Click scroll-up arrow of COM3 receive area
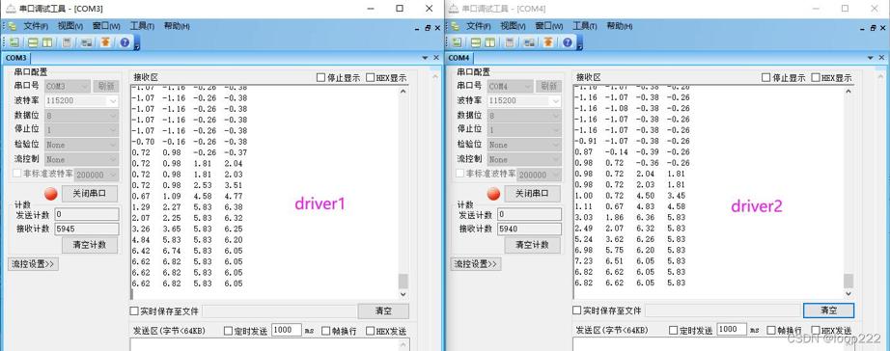 coord(403,91)
